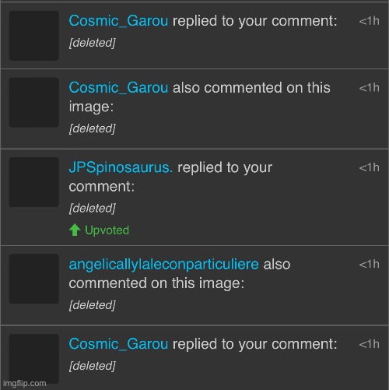Viewport: 389px width, 390px height.
Task: Click Cosmic_Garou link in second notification
Action: (x=118, y=87)
